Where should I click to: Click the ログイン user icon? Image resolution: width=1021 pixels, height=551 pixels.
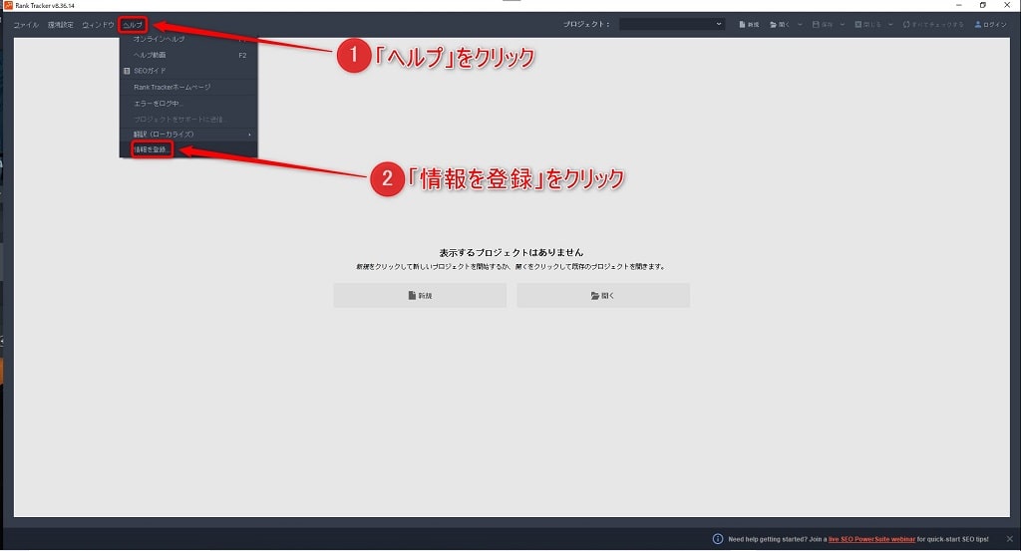pos(978,24)
